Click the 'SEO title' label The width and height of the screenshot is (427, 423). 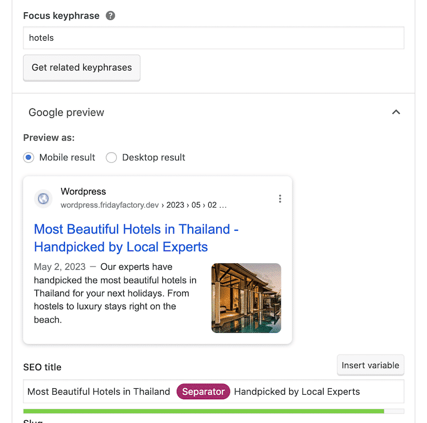[x=42, y=367]
